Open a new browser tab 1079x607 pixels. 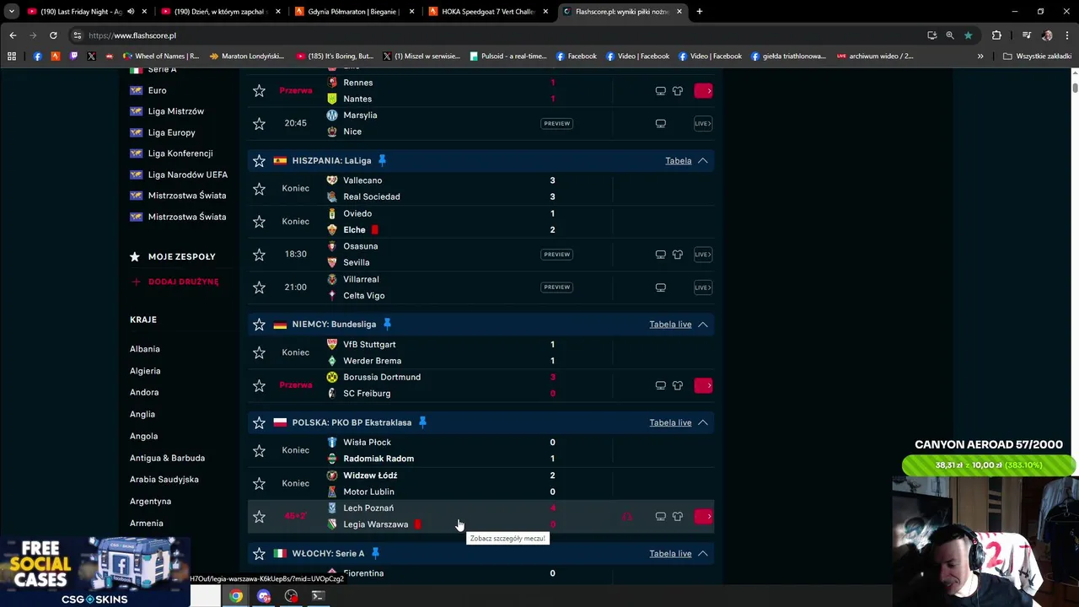699,12
